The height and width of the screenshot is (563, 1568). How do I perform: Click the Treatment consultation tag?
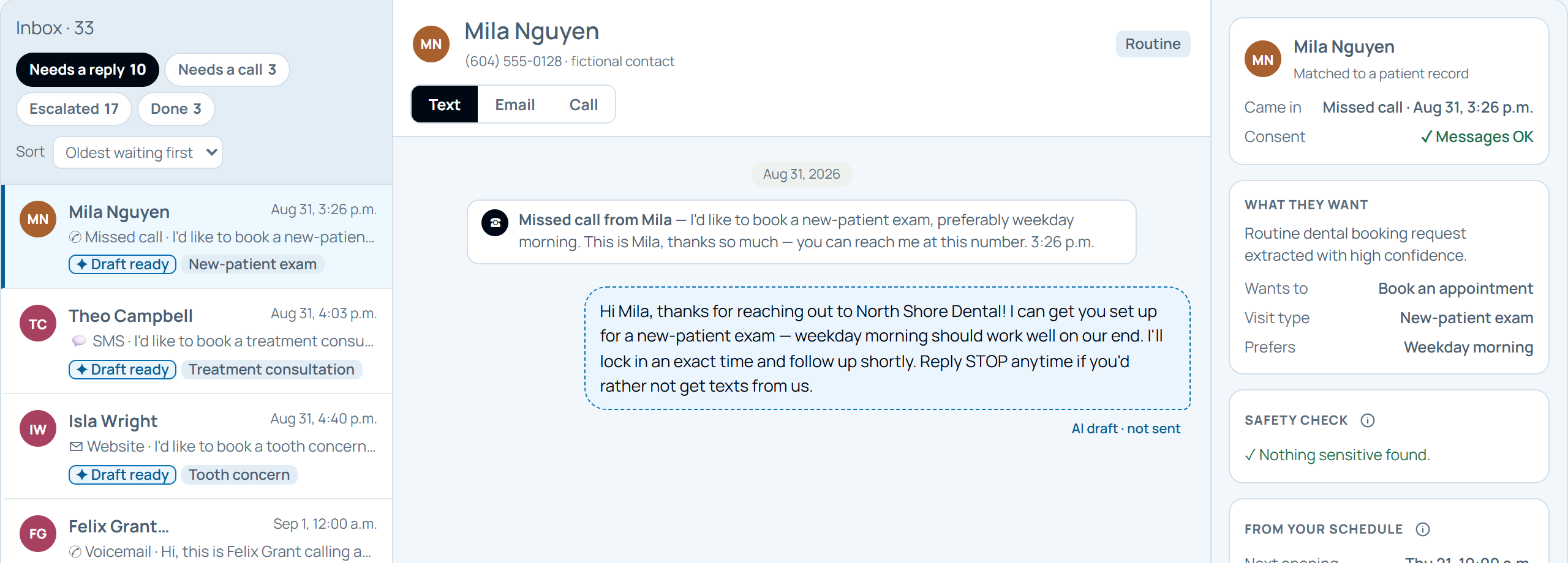tap(272, 370)
